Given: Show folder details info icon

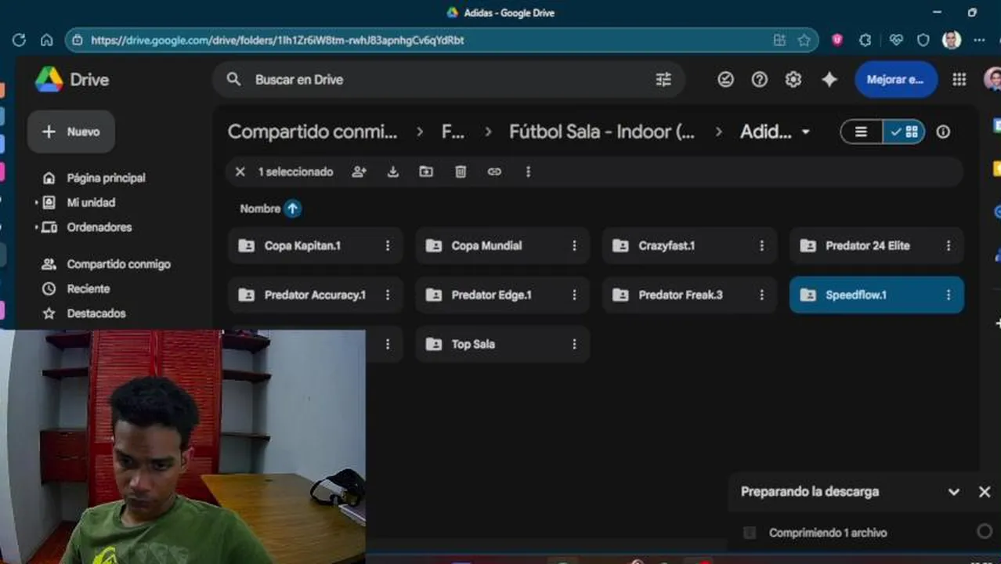Looking at the screenshot, I should coord(943,132).
